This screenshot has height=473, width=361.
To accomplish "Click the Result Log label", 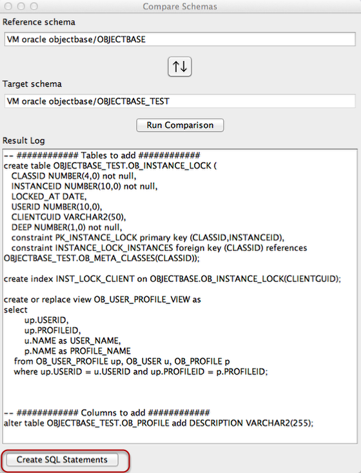I will 23,141.
